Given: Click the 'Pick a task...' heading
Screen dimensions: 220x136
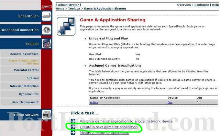Looking at the screenshot, I should [85, 113].
